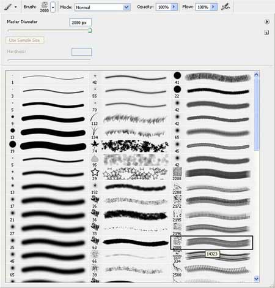Select the custom 334 brush
The height and width of the screenshot is (288, 275).
coord(212,257)
